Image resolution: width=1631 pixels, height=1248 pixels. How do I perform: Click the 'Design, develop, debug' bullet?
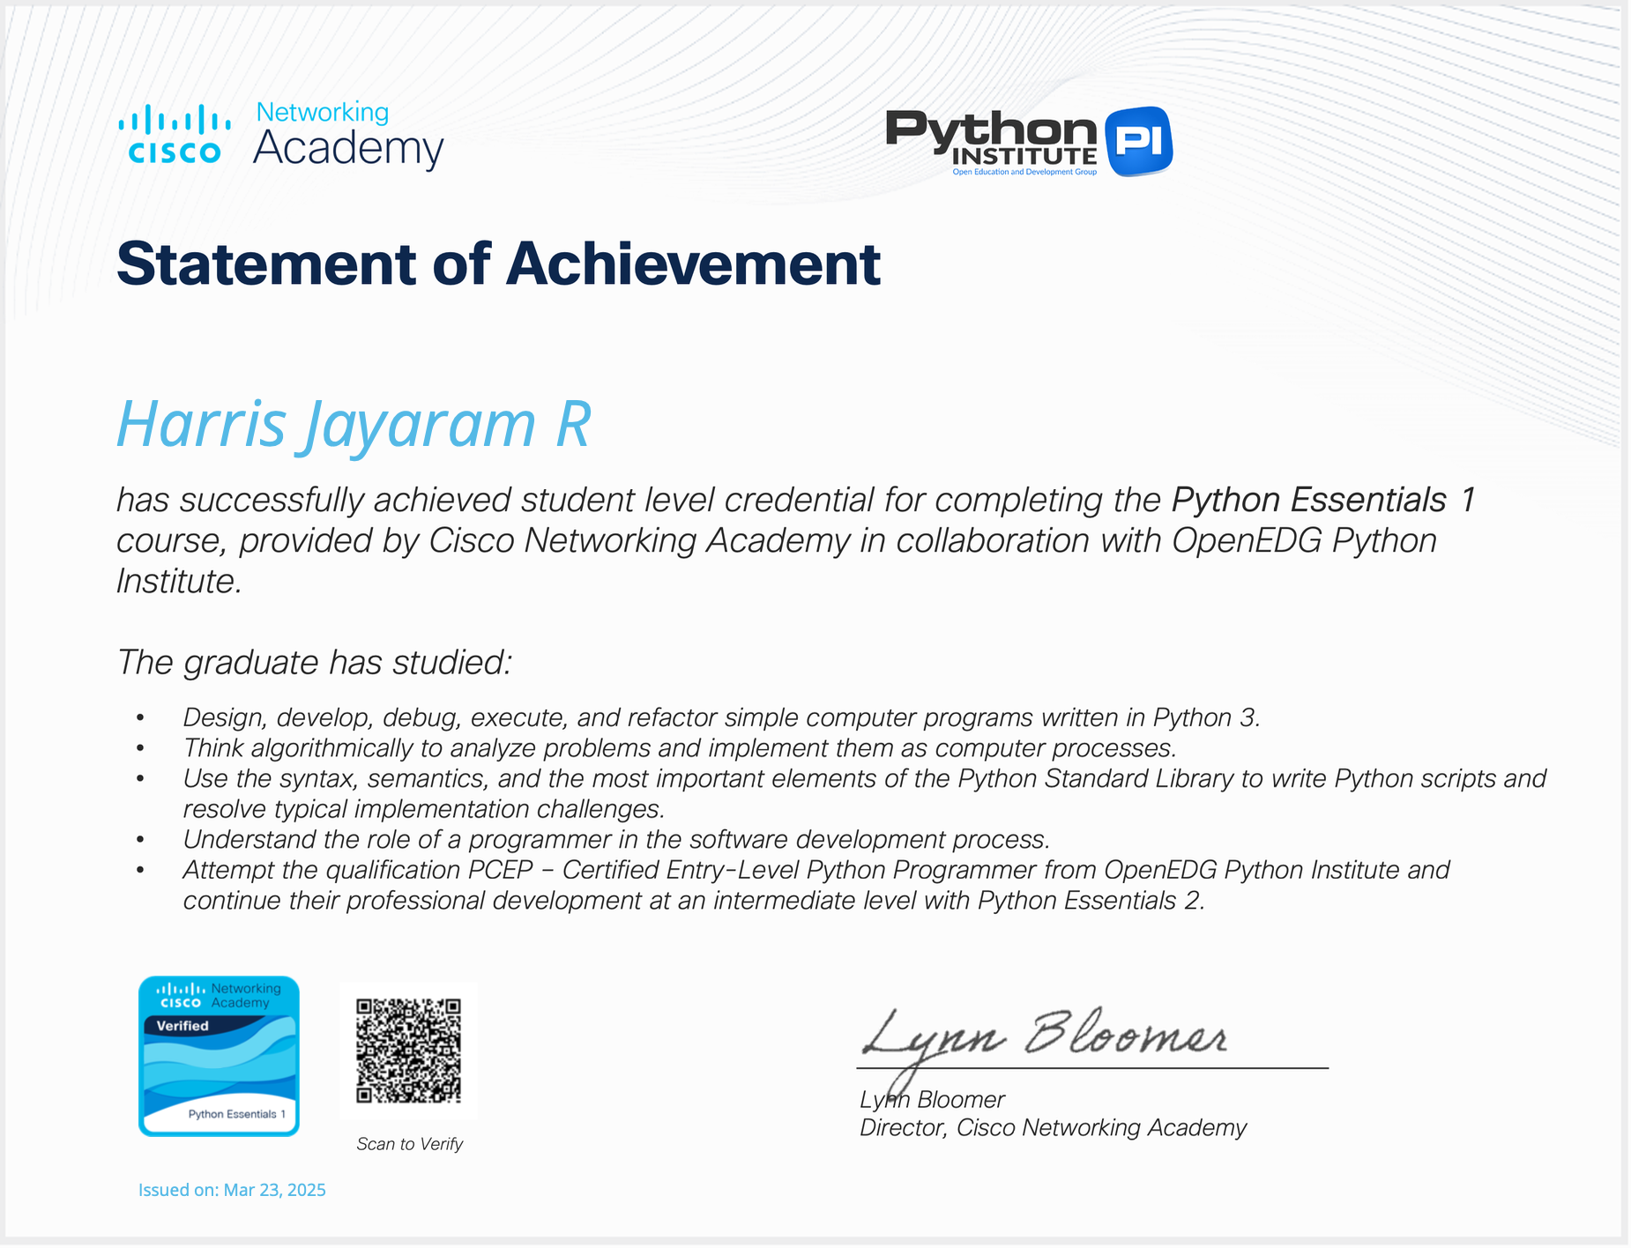(x=721, y=718)
